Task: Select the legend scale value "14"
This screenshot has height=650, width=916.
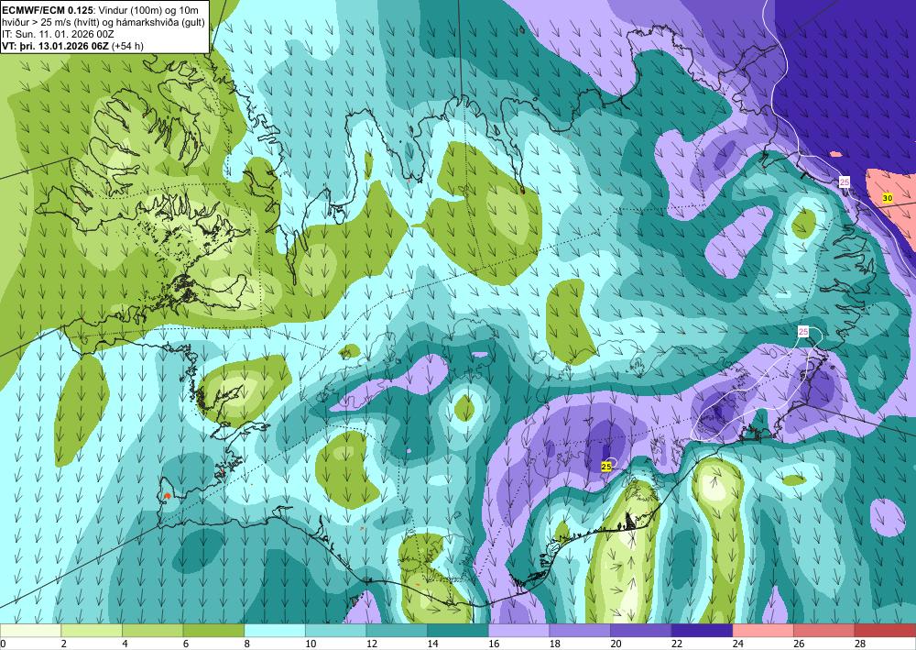Action: (x=432, y=644)
